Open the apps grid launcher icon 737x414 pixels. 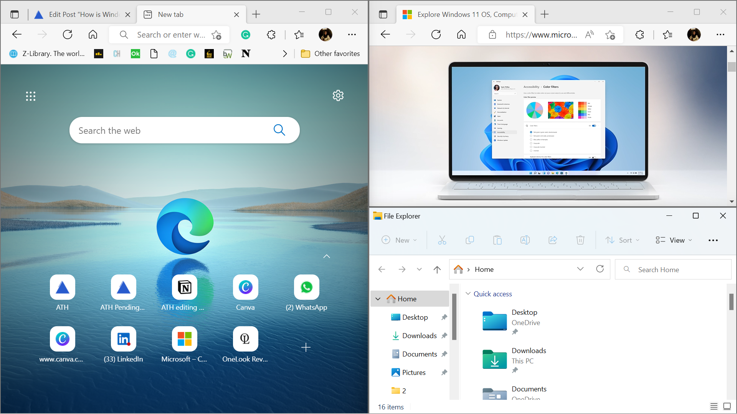click(31, 96)
